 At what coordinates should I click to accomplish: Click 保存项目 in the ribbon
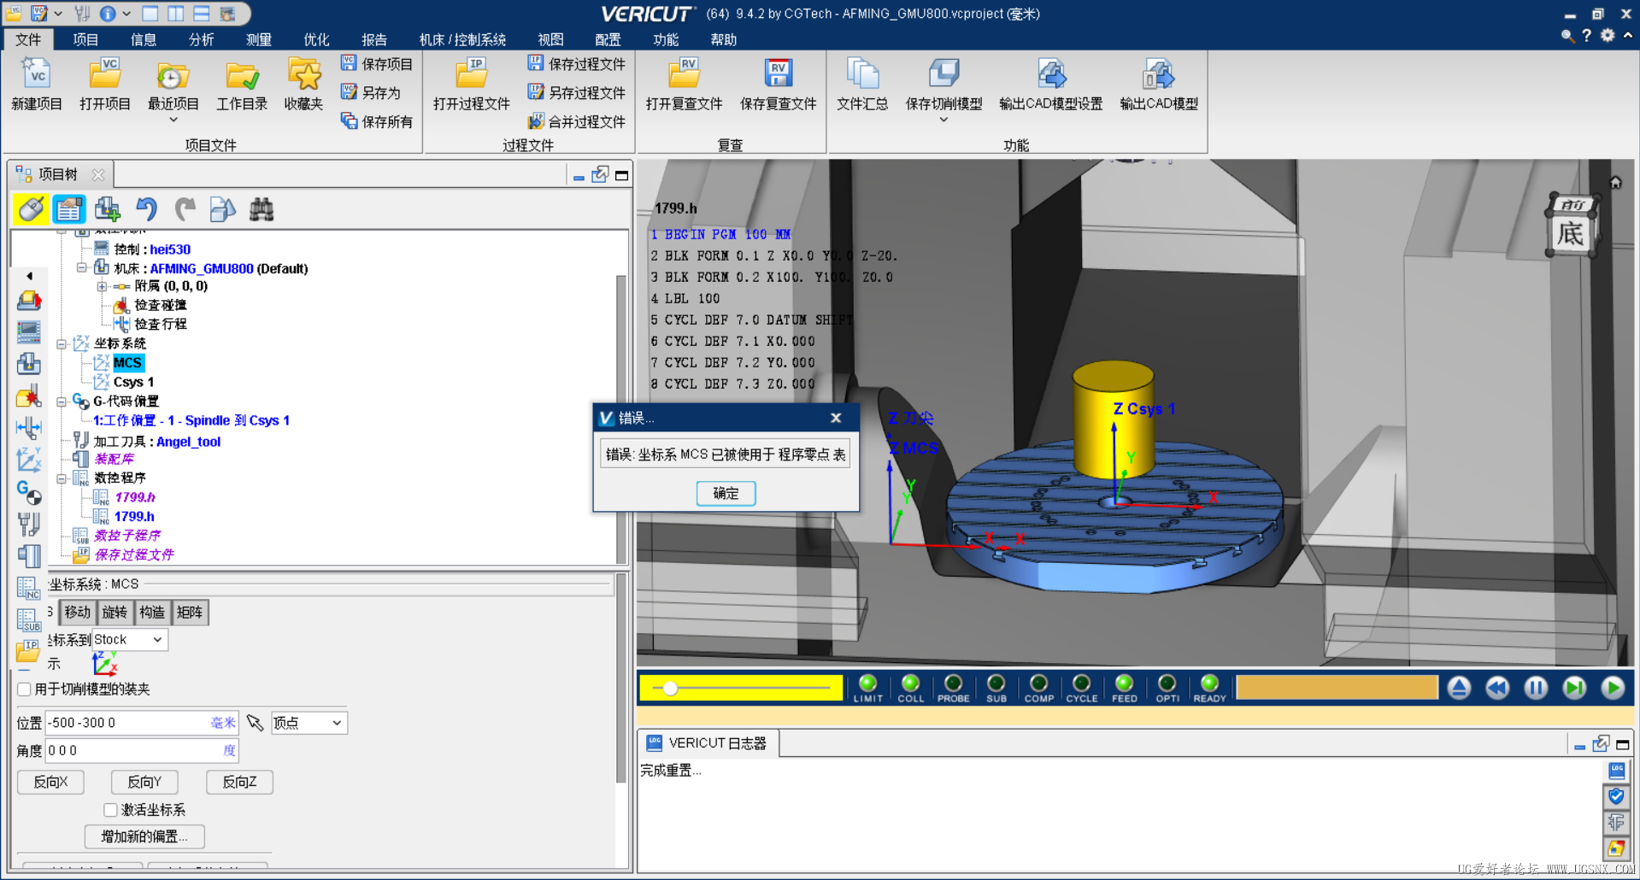376,64
